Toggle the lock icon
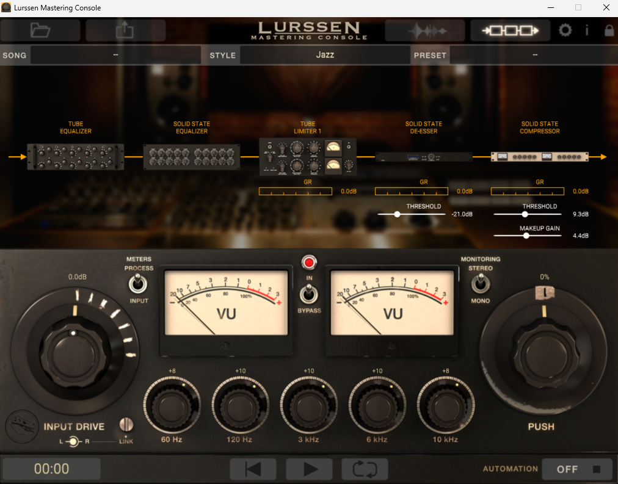This screenshot has width=618, height=484. [x=609, y=31]
